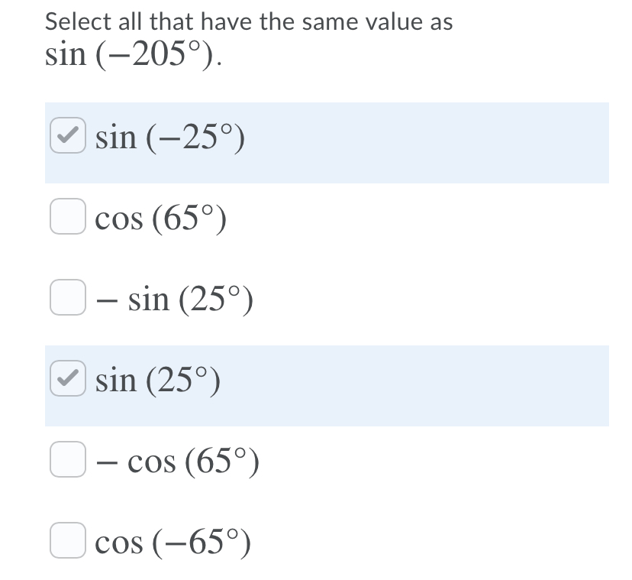Click the − cos (65°) answer text
Screen dimensions: 632x580
coord(179,459)
